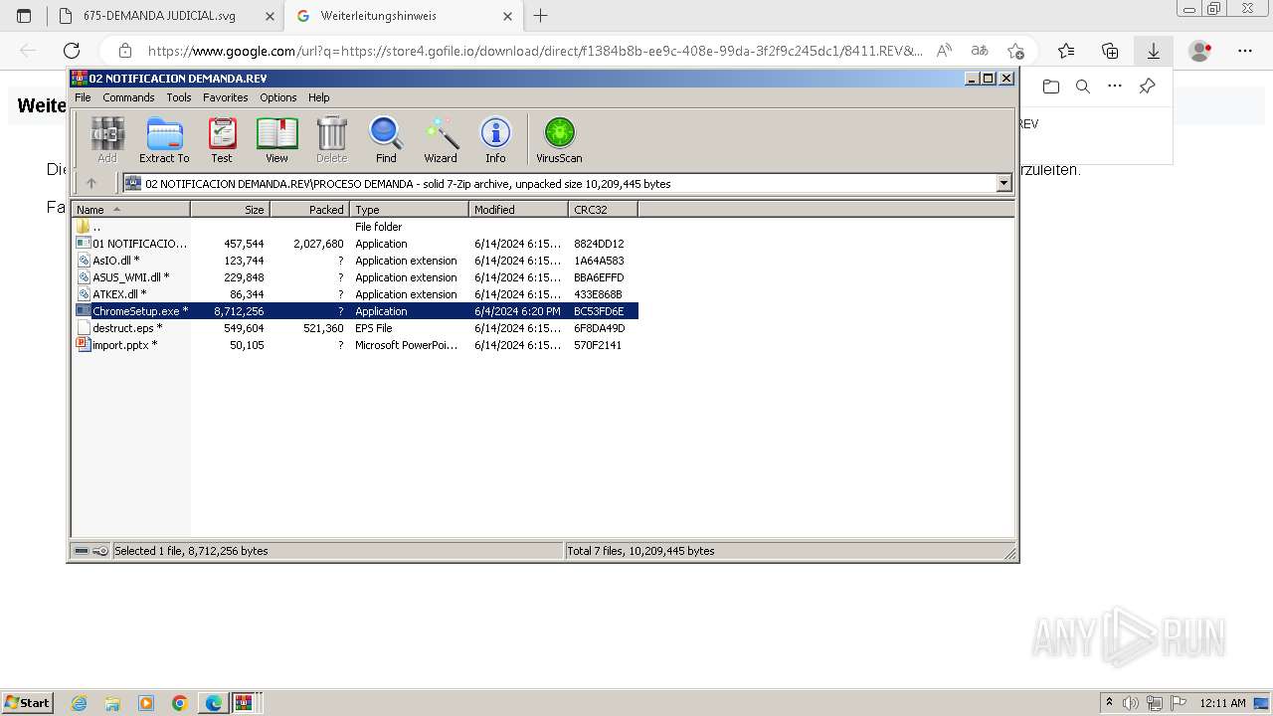Open Tab actions menu icon in Edge

tap(24, 16)
